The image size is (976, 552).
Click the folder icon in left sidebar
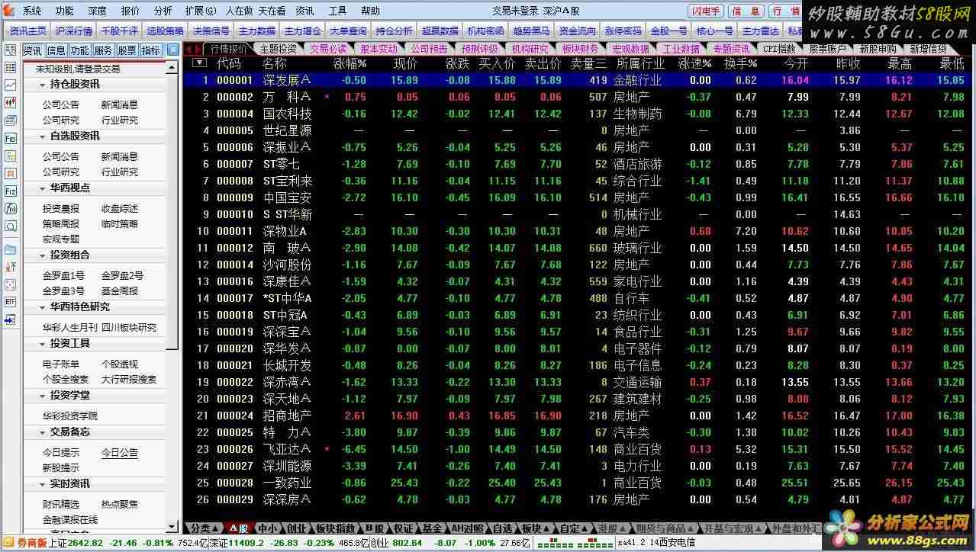11,249
